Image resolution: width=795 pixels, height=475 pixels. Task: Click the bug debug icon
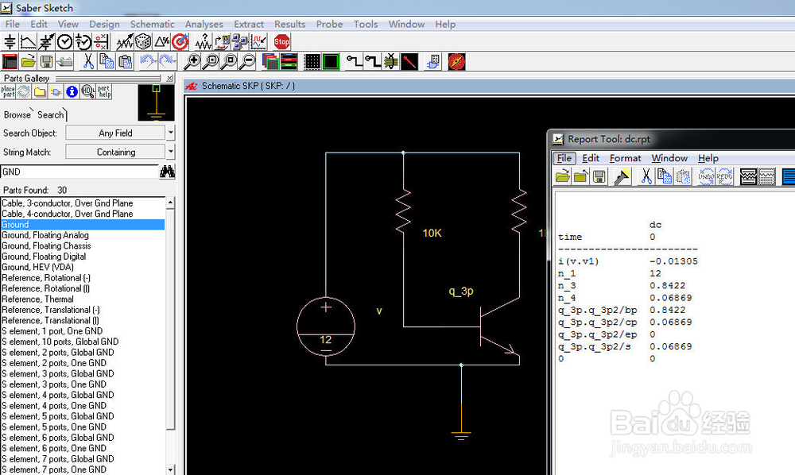click(391, 62)
